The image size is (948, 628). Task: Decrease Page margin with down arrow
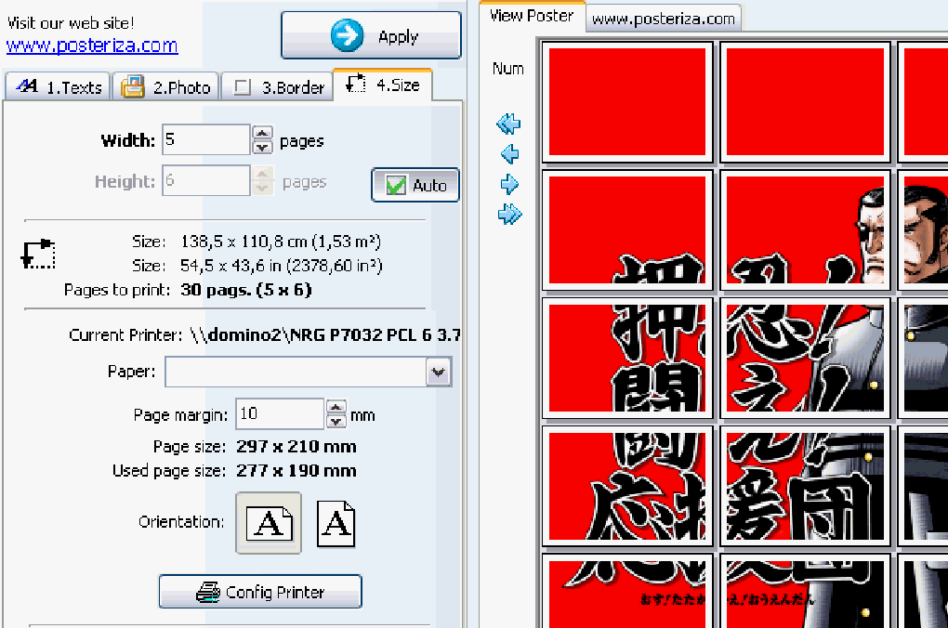336,421
